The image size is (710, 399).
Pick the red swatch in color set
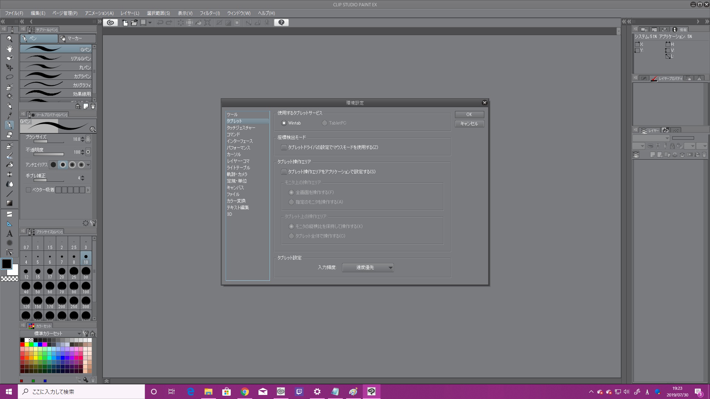pos(22,344)
